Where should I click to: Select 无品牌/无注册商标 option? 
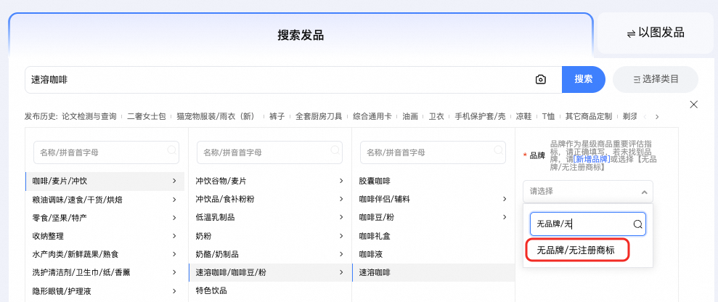577,250
